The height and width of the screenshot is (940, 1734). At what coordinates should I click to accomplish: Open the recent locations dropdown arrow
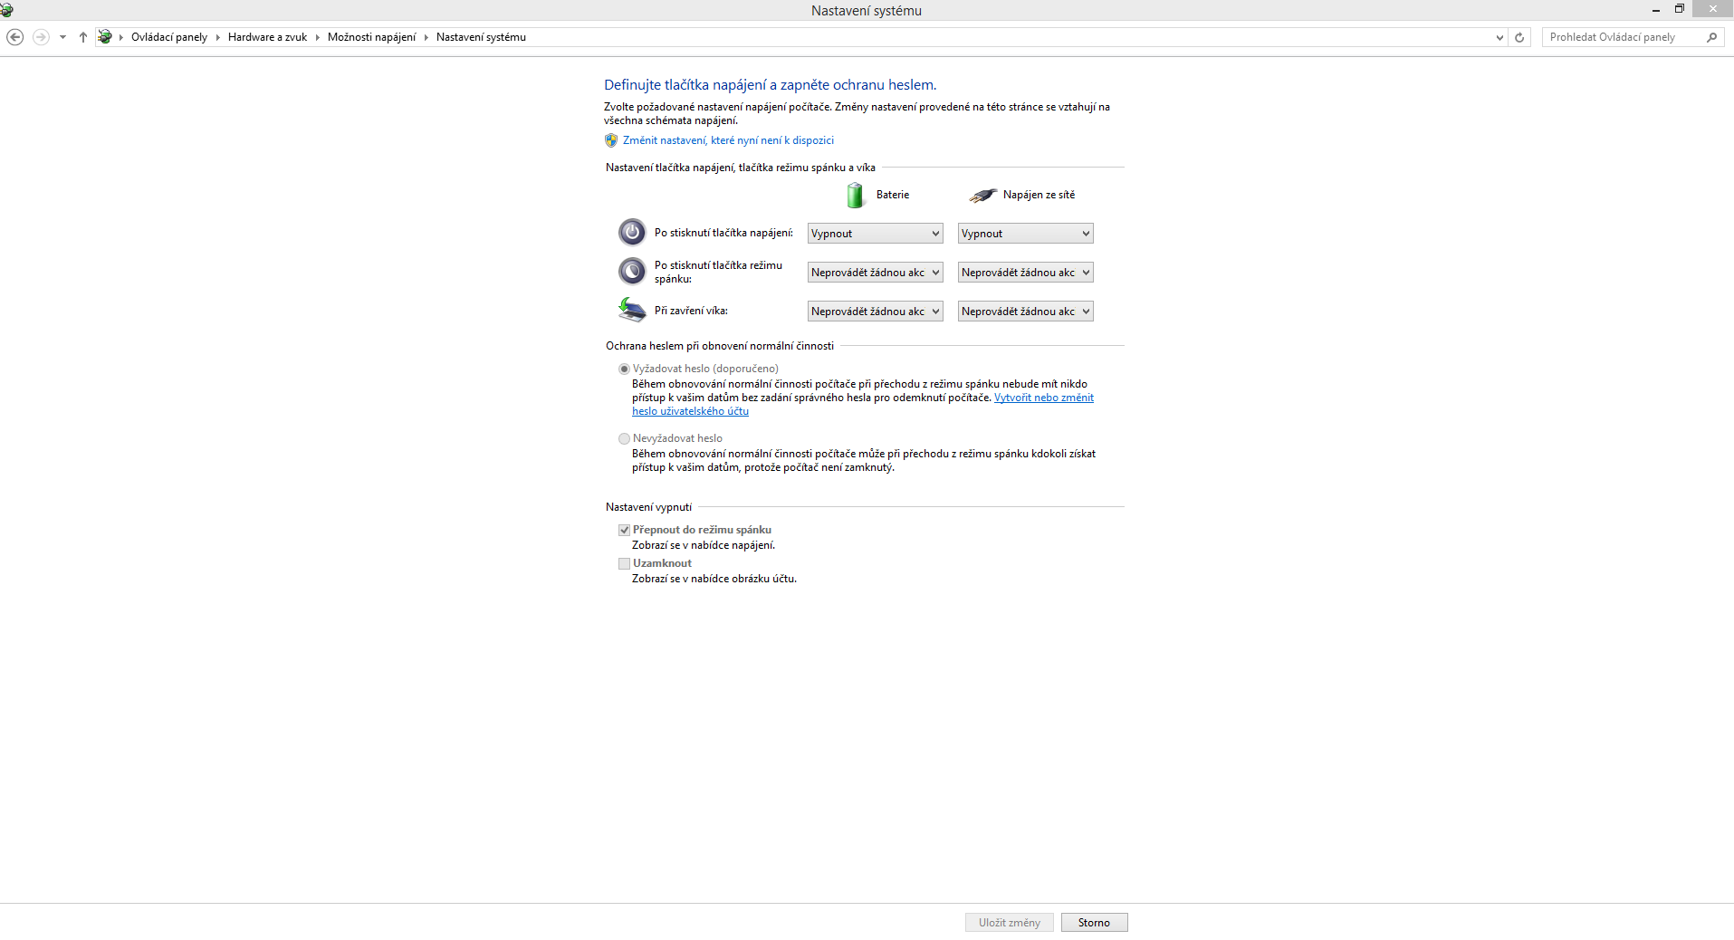click(x=62, y=37)
